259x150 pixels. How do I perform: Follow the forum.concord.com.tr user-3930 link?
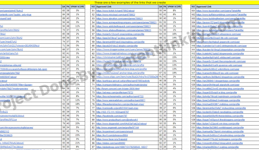118,89
